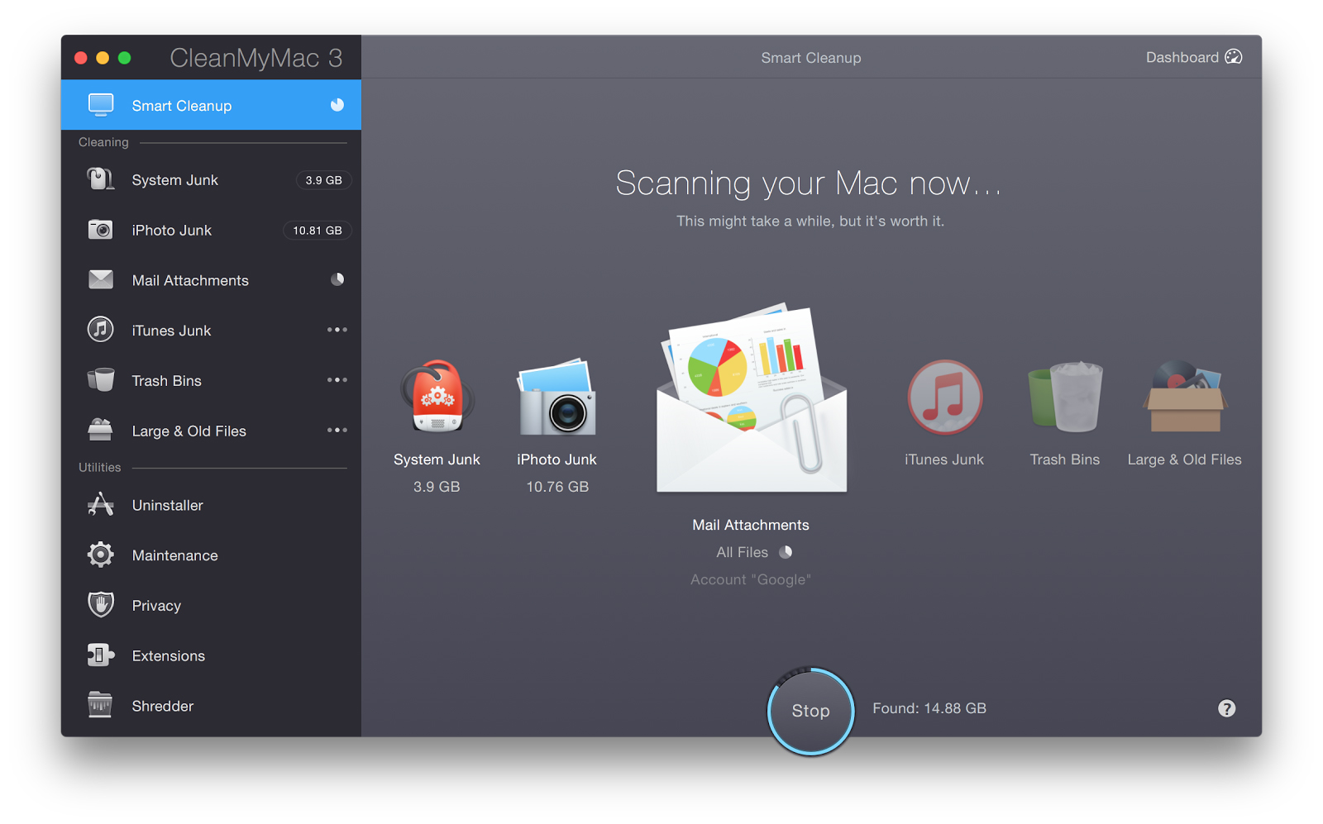Select the Maintenance gear icon
The width and height of the screenshot is (1323, 824).
click(101, 555)
